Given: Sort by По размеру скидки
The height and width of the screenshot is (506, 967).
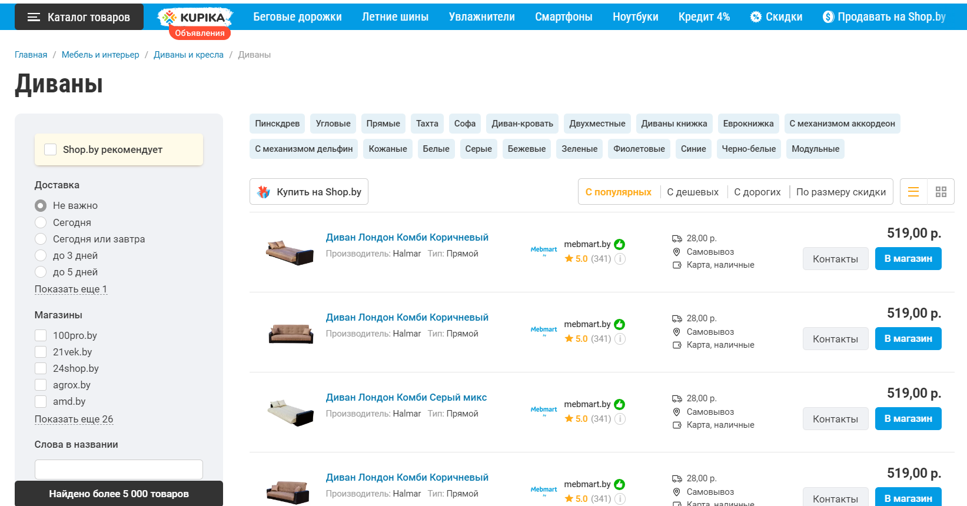Looking at the screenshot, I should point(841,192).
